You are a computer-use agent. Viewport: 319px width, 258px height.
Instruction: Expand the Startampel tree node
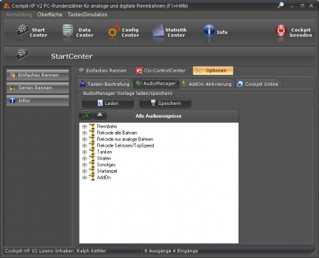click(x=84, y=172)
